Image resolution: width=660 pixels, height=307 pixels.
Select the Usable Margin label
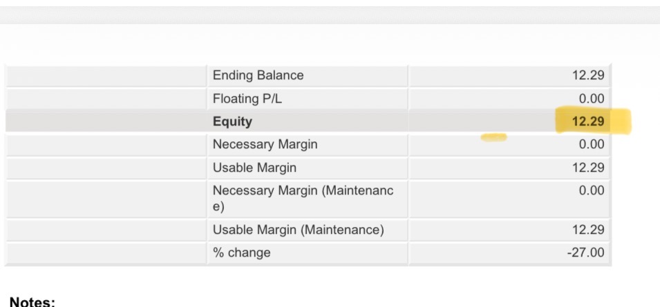click(254, 168)
